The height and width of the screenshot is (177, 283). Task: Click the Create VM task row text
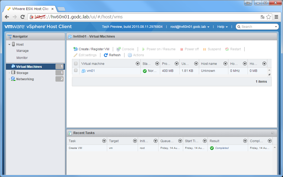point(75,148)
